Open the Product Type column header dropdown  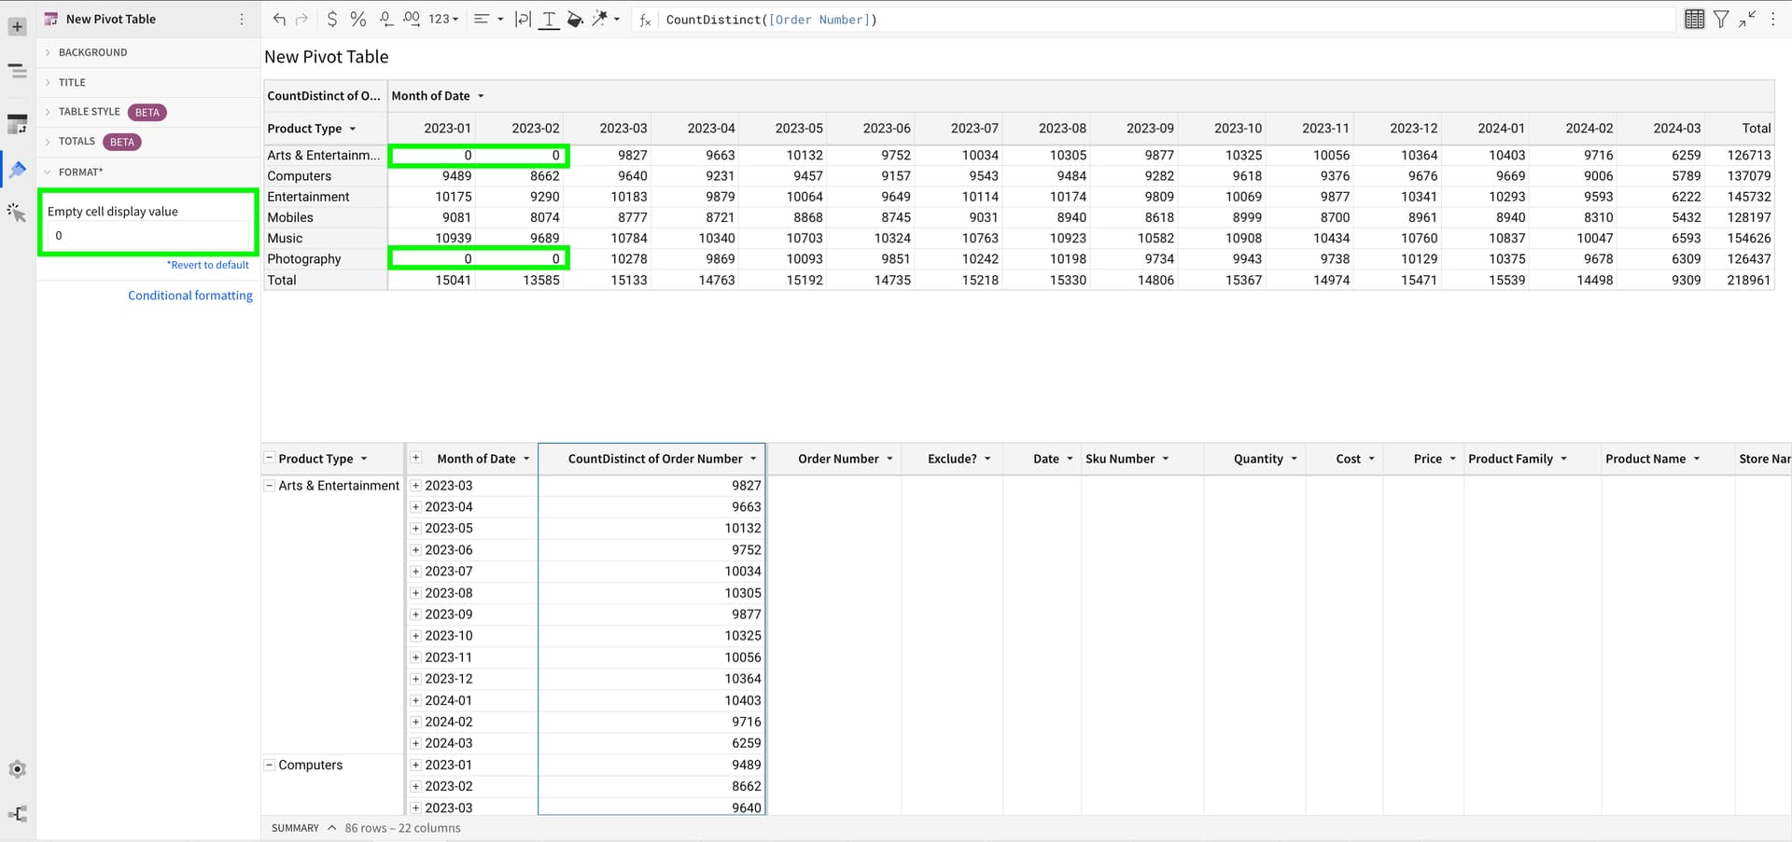355,129
